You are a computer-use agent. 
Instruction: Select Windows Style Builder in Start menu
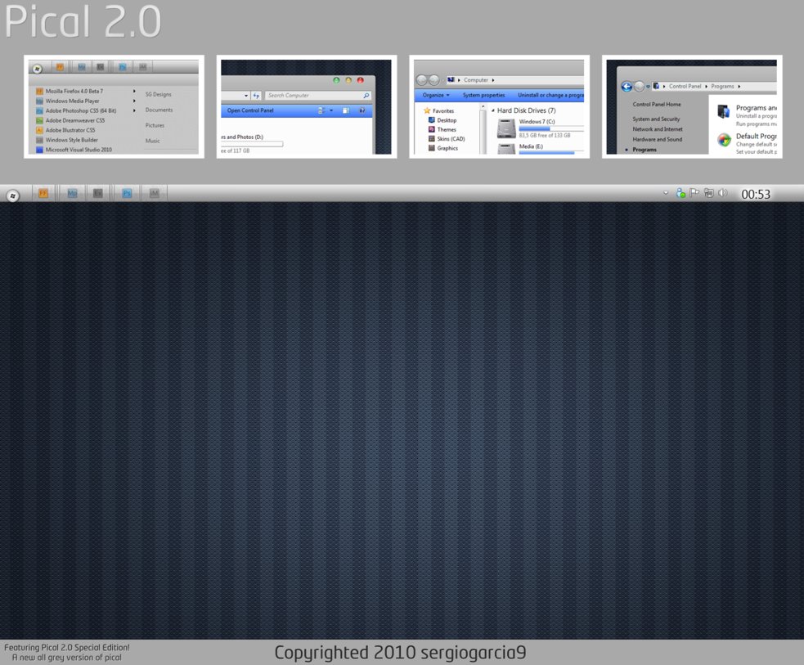click(73, 140)
